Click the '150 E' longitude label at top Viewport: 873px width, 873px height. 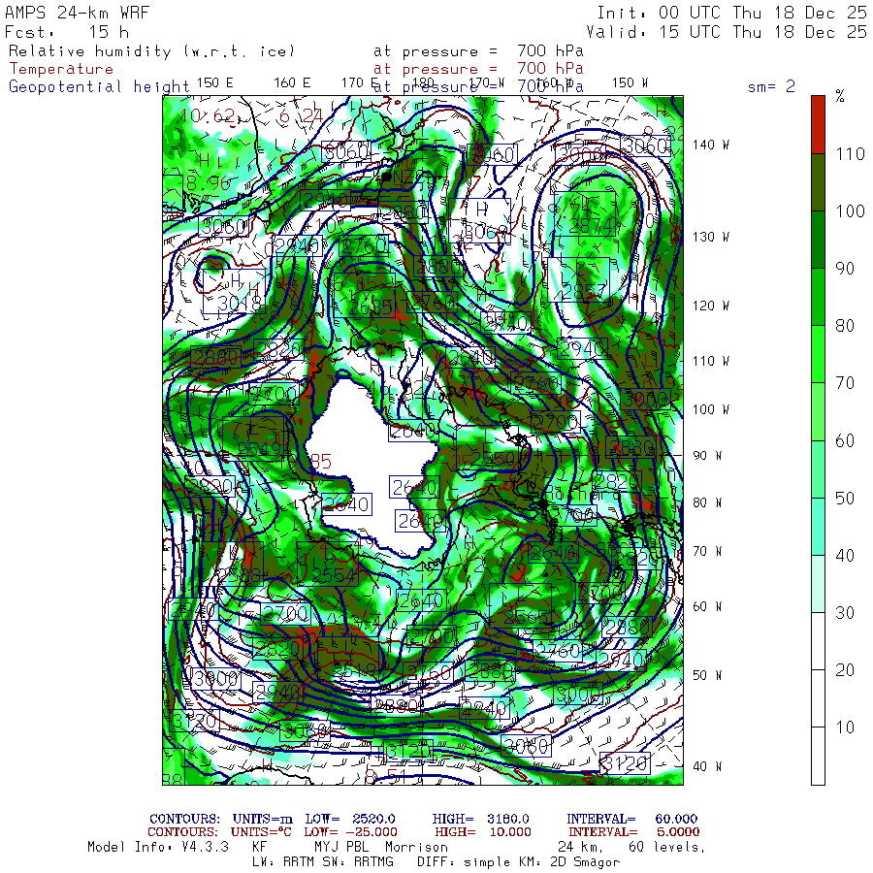(215, 83)
